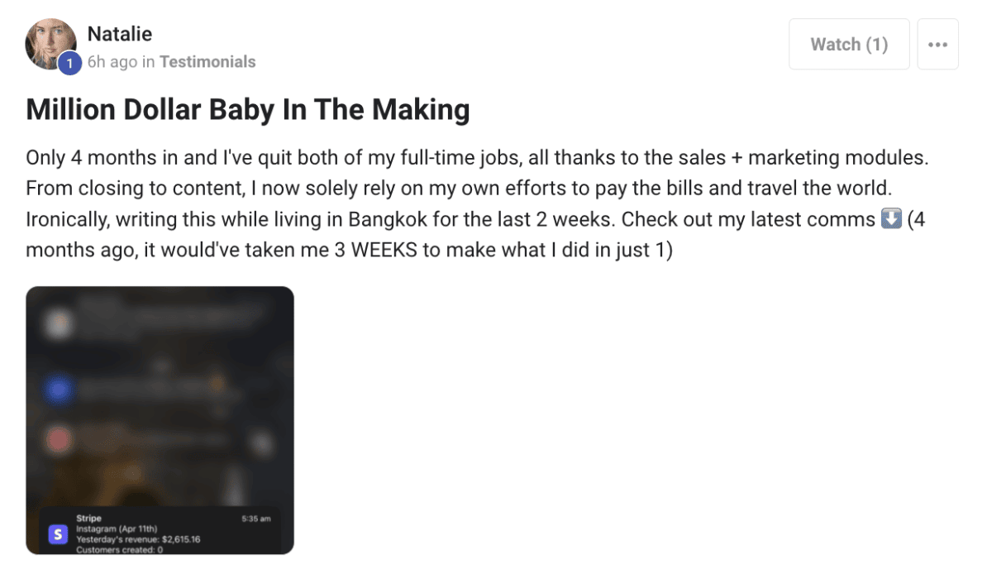Click the 6h ago timestamp
This screenshot has height=574, width=987.
[112, 62]
